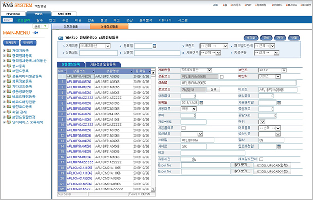Toggle the checkbox next to 상품코드 field
Image resolution: width=313 pixels, height=200 pixels.
[x=222, y=77]
